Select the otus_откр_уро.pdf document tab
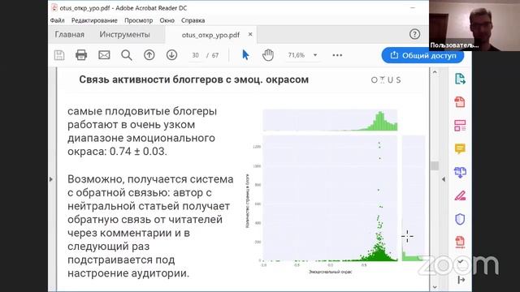The height and width of the screenshot is (292, 520). click(210, 35)
